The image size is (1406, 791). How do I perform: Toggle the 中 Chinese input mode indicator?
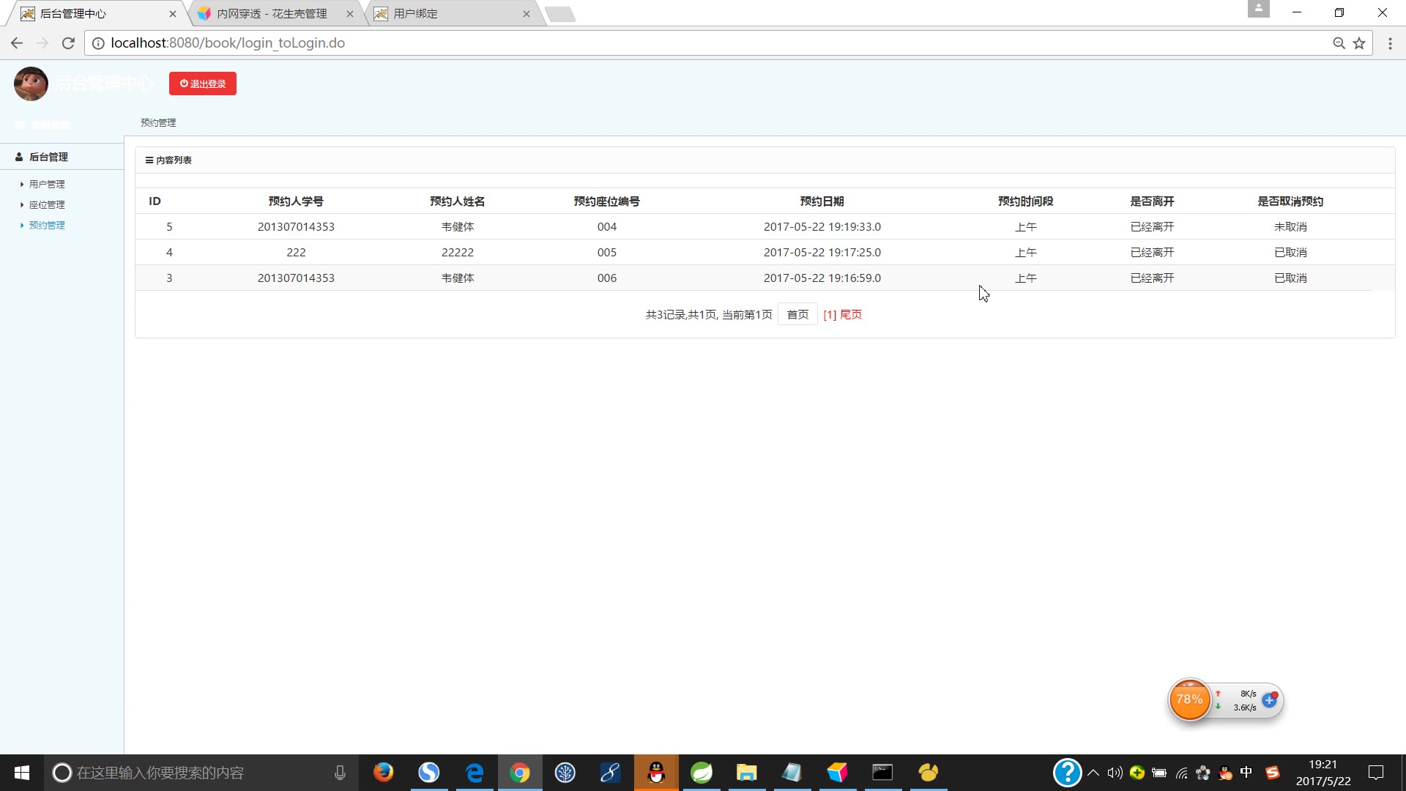click(x=1246, y=773)
